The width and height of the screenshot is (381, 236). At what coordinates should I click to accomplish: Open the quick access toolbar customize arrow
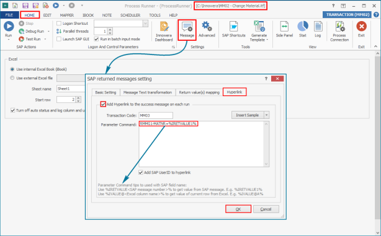[82, 6]
